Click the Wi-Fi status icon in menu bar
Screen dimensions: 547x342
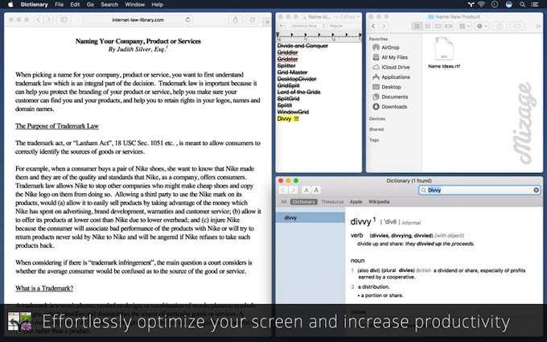pyautogui.click(x=482, y=5)
